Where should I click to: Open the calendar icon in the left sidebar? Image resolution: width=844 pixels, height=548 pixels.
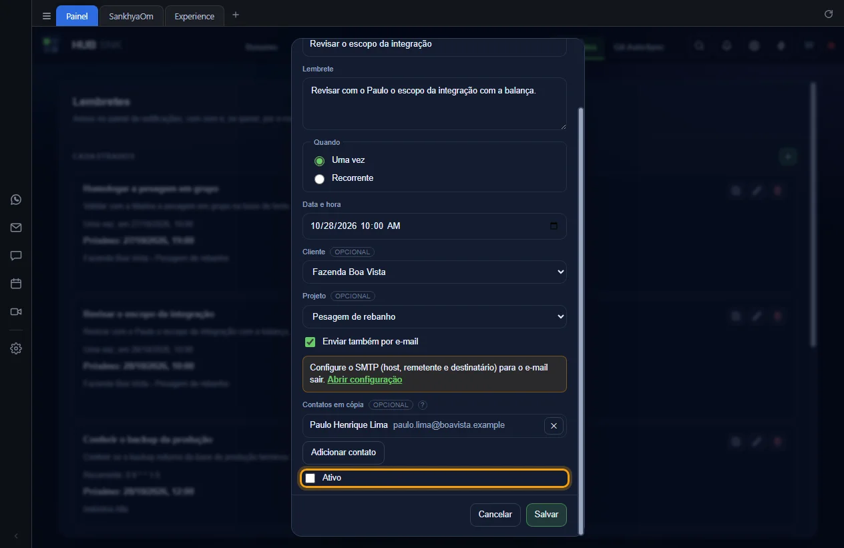click(16, 284)
